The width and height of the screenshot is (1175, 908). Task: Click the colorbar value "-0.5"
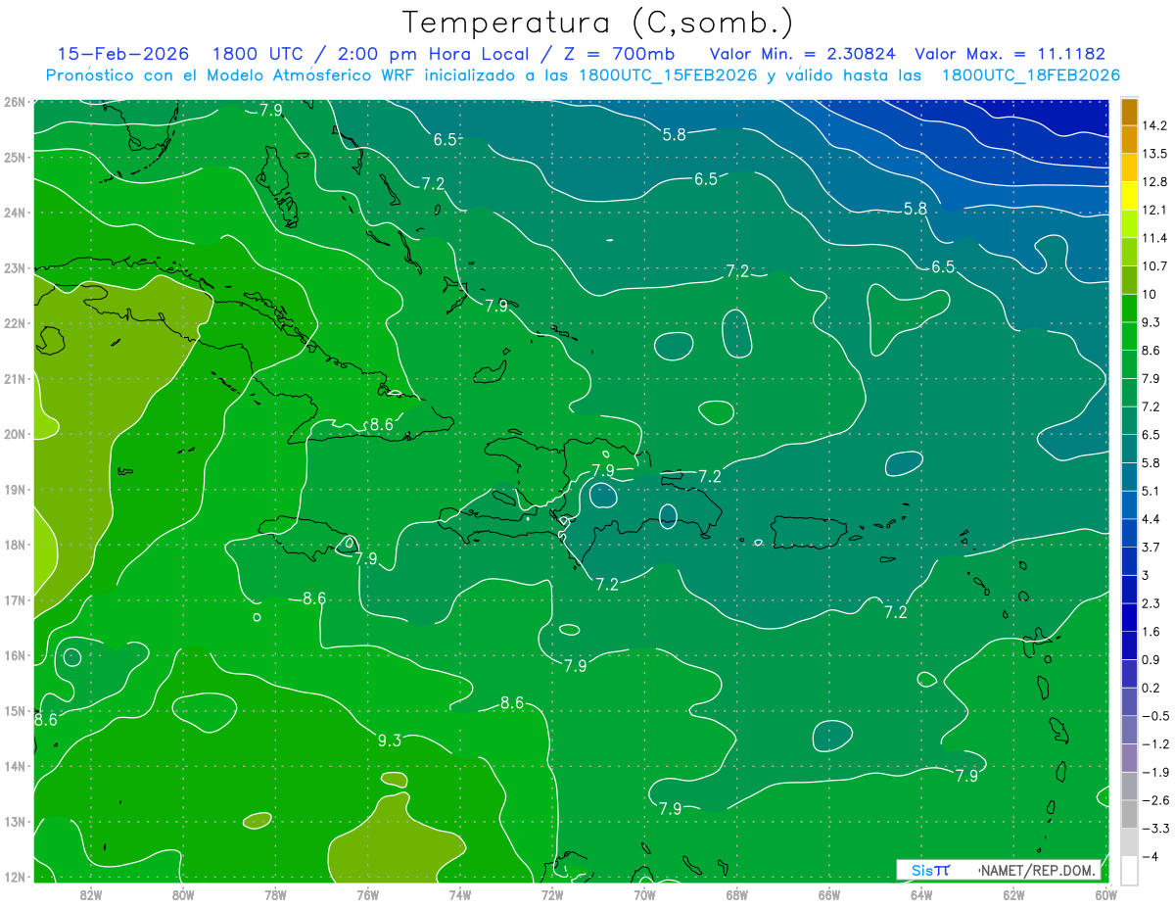pos(1155,716)
